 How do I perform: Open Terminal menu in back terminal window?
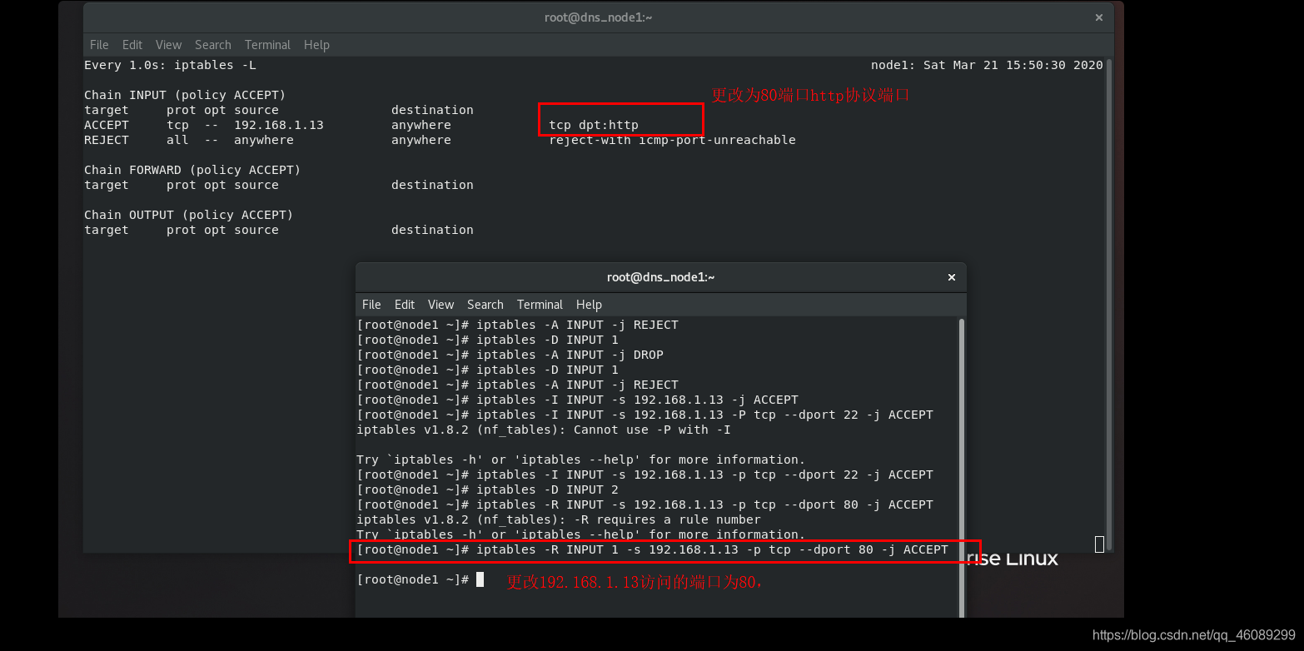[267, 45]
